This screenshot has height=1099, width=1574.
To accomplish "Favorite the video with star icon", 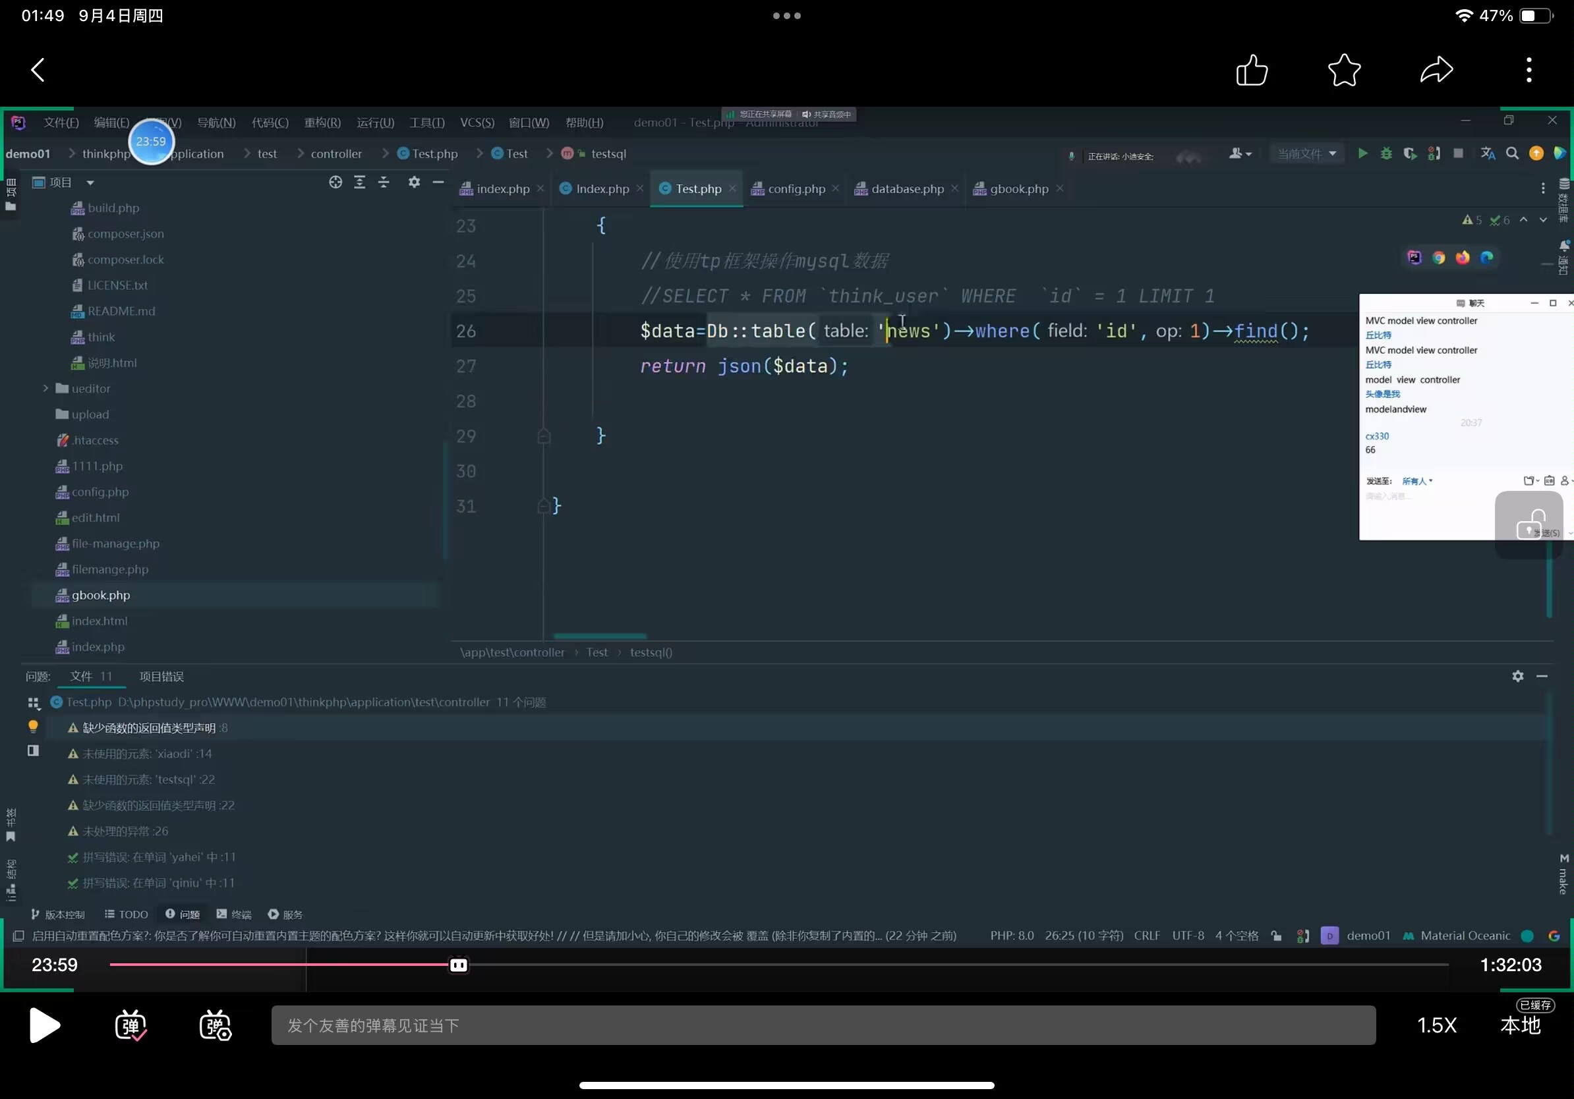I will tap(1345, 70).
